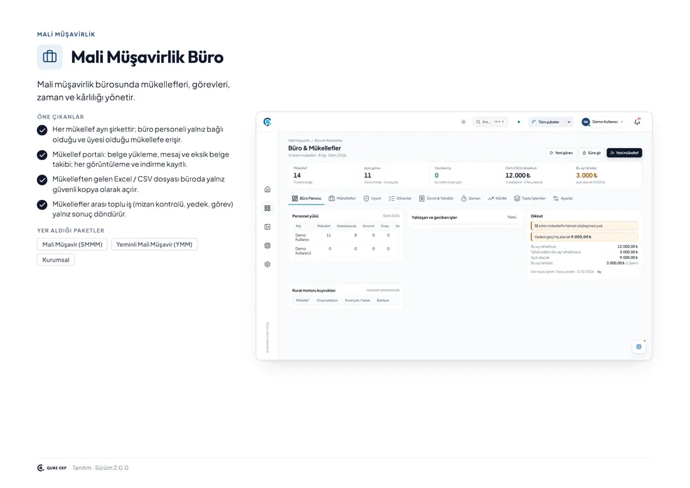Viewport: 690px width, 488px height.
Task: Open settings from the sidebar gear icon
Action: (x=267, y=265)
